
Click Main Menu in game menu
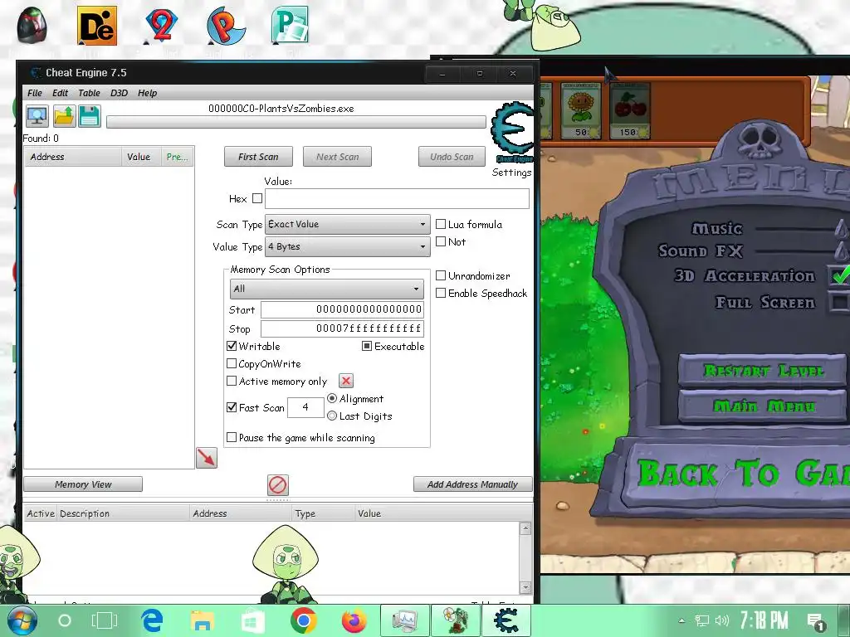coord(763,406)
